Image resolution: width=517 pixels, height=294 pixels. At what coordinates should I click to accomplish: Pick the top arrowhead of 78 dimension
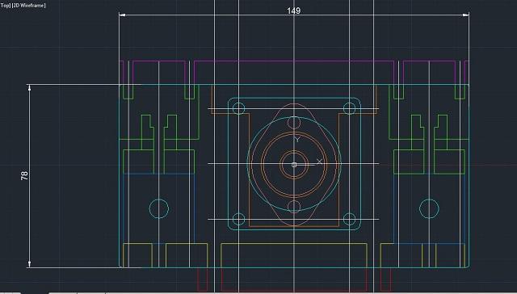tap(29, 88)
